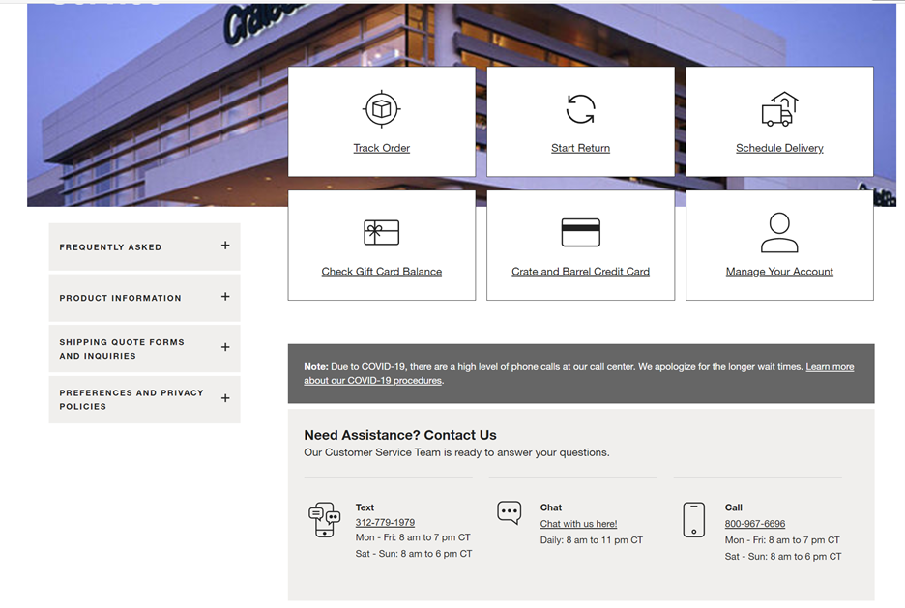Select the Frequently Asked heading
905x608 pixels.
110,247
